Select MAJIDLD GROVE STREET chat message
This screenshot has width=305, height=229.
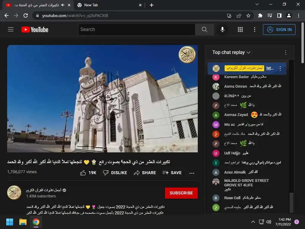coord(247,185)
